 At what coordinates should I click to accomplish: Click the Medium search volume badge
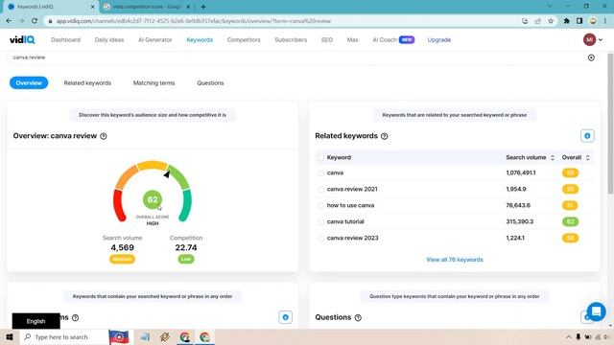click(122, 259)
